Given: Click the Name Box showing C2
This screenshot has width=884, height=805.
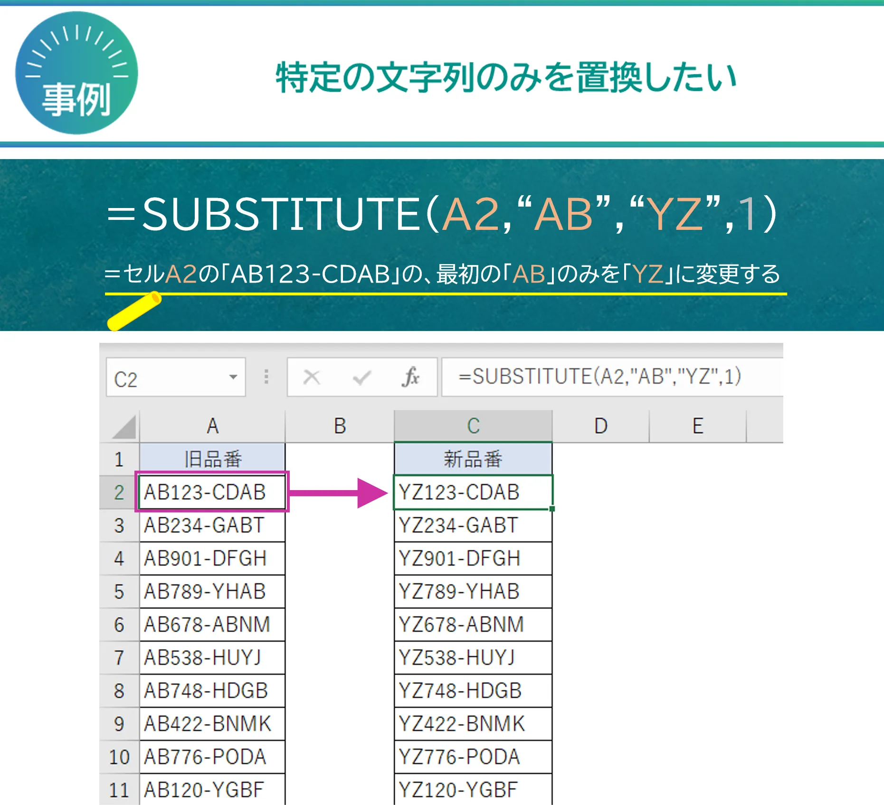Looking at the screenshot, I should (x=176, y=378).
